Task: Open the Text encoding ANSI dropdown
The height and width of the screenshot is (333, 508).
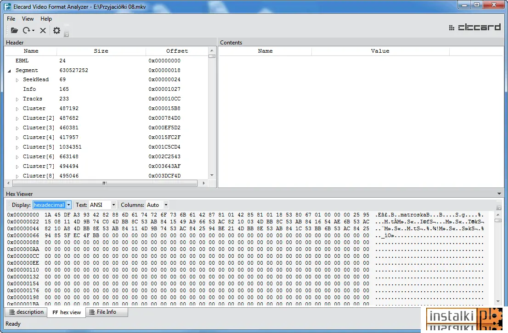Action: point(113,205)
